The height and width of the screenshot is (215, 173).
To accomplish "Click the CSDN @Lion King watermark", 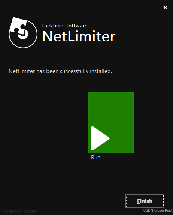I will 157,210.
